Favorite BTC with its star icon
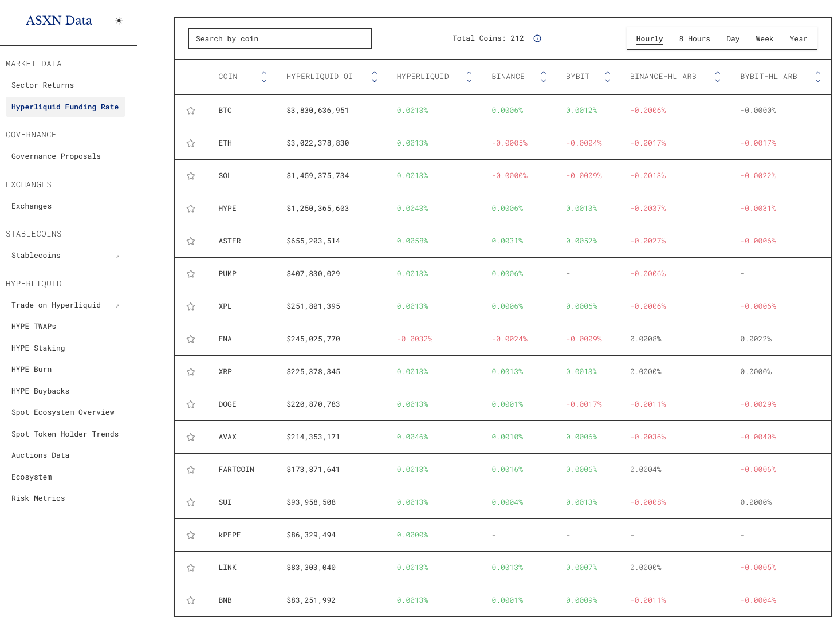 tap(191, 111)
